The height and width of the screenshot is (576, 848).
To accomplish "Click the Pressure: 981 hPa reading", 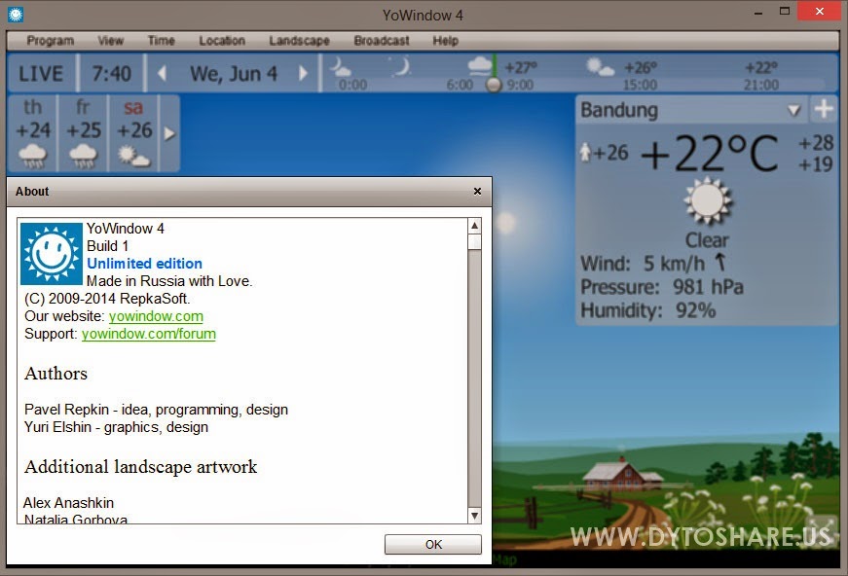I will click(x=662, y=287).
